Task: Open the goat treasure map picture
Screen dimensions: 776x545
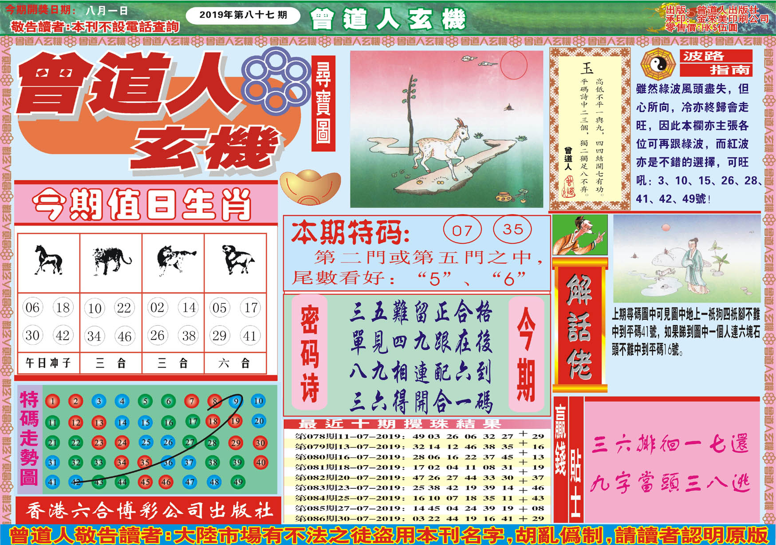Action: pos(446,129)
